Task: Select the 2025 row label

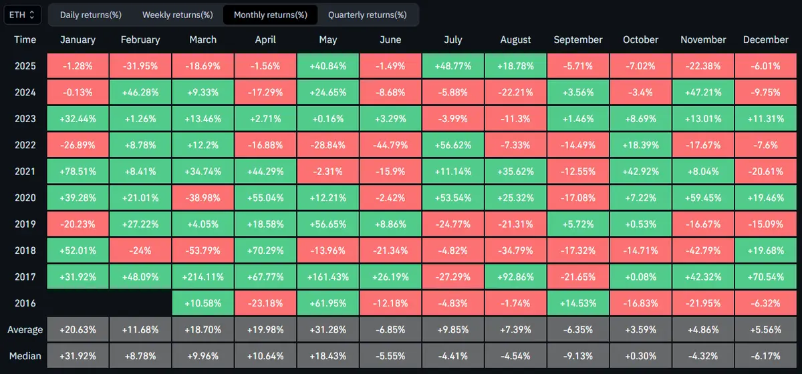Action: [x=25, y=66]
